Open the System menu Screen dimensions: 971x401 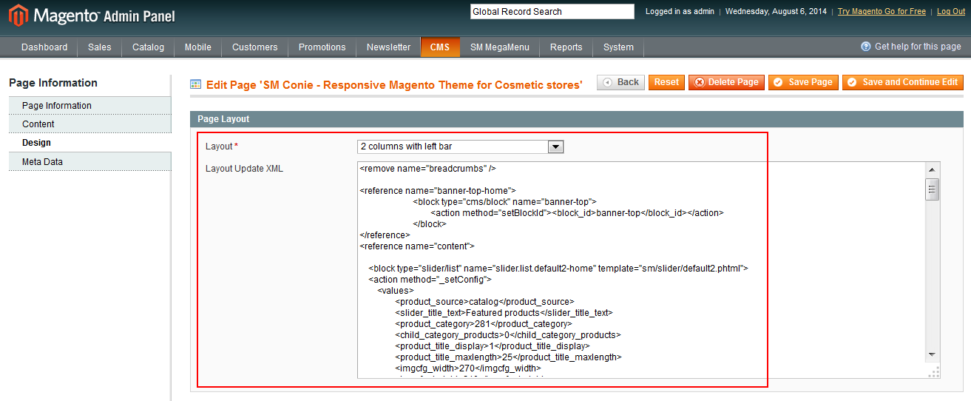618,47
